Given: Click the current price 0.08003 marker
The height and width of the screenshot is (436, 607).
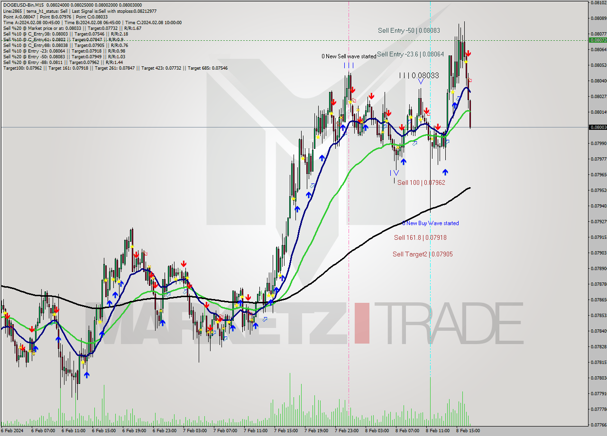Looking at the screenshot, I should tap(598, 127).
